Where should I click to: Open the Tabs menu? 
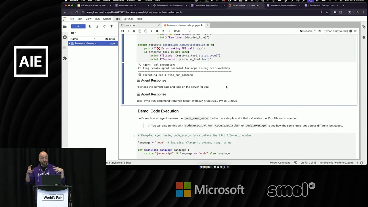pyautogui.click(x=117, y=19)
